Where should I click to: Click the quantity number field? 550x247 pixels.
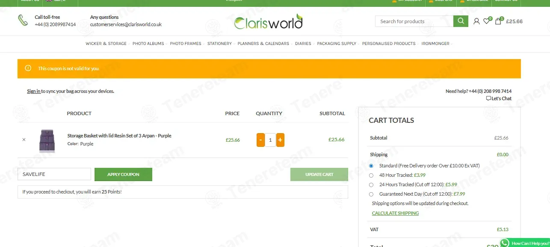point(270,140)
